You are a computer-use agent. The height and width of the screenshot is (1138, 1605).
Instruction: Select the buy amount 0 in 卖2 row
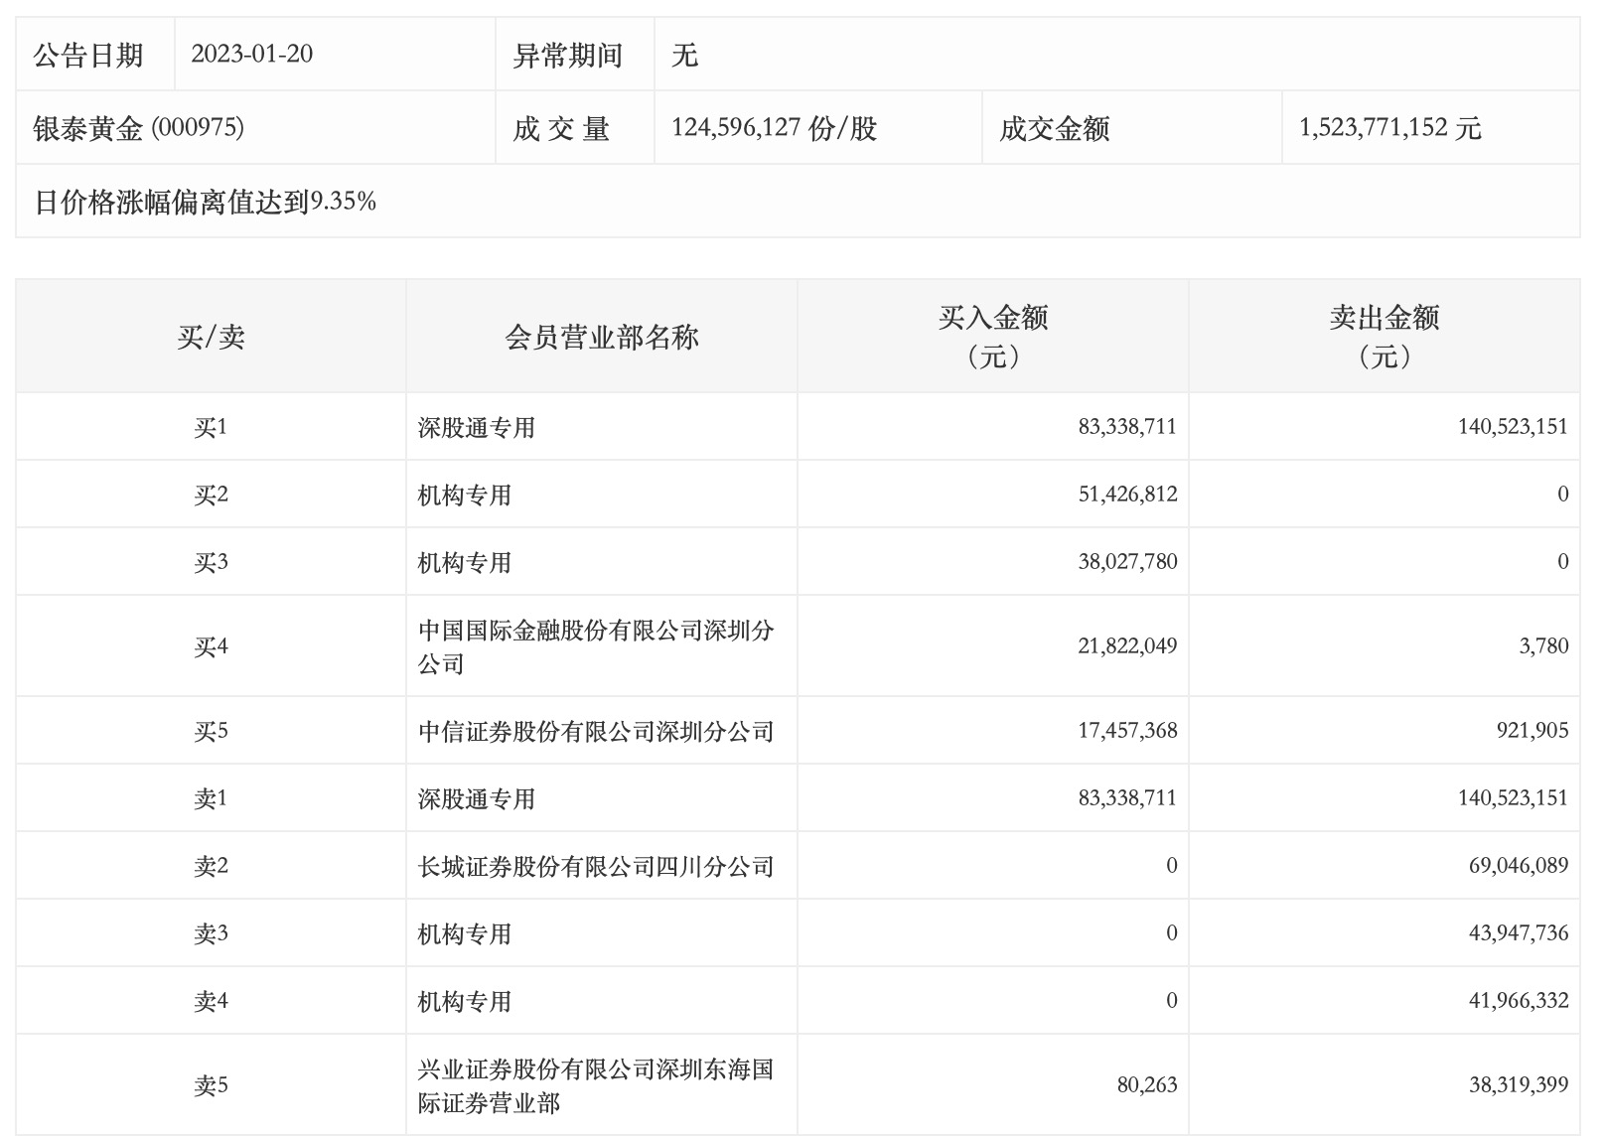coord(1172,866)
